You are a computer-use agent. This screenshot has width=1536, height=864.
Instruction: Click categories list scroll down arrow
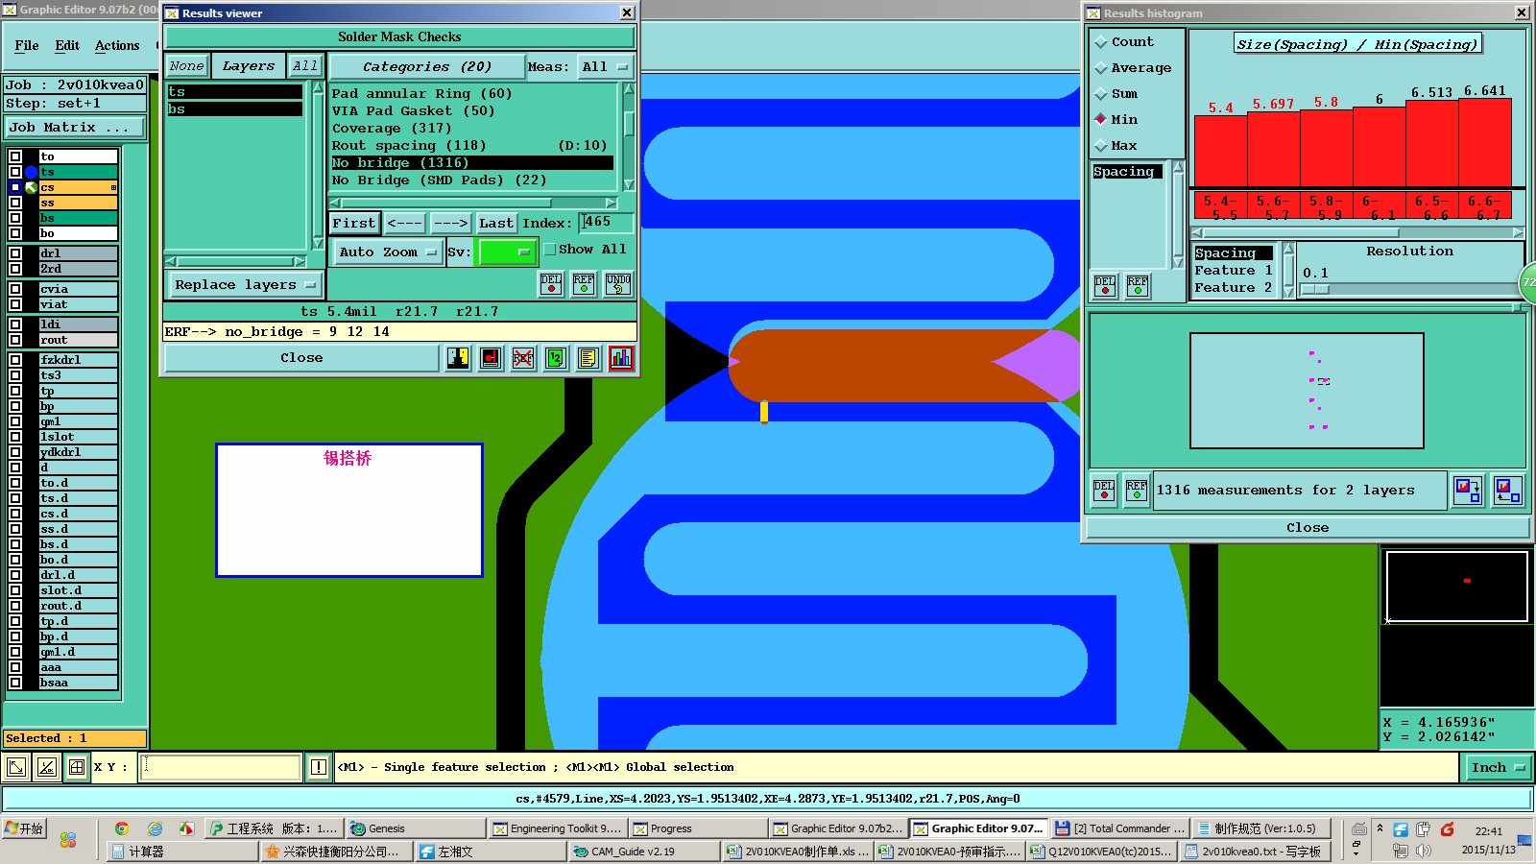[x=629, y=184]
